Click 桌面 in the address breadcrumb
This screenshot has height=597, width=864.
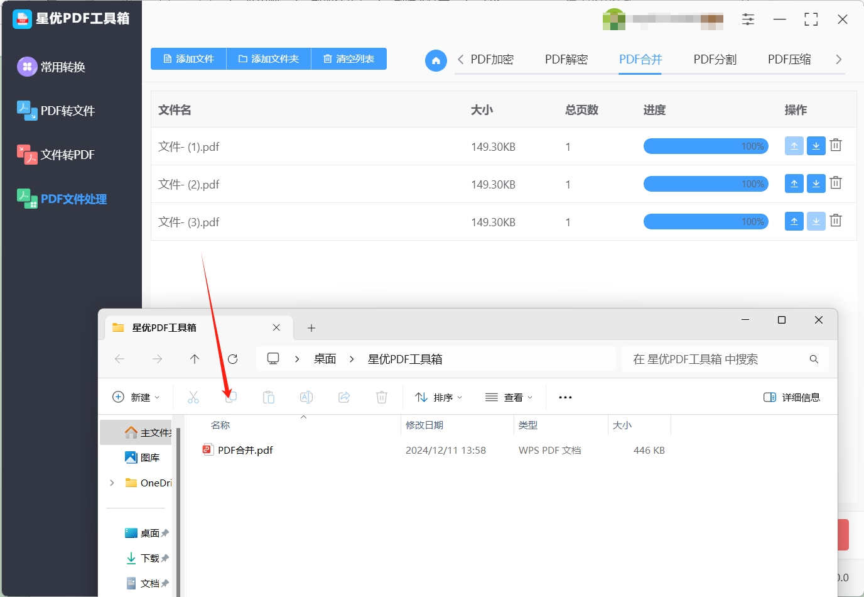(325, 359)
